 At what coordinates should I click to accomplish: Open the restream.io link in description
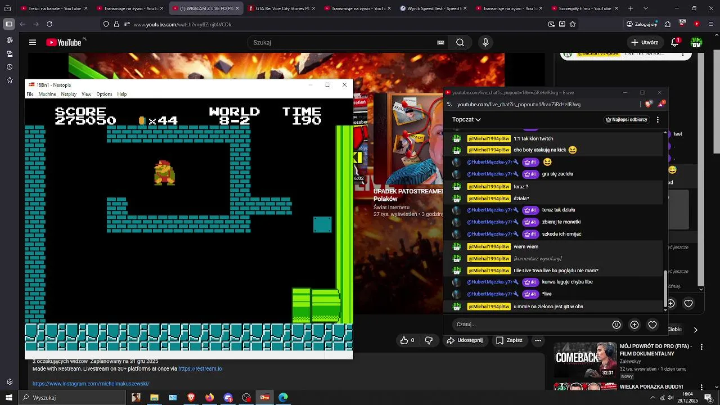pyautogui.click(x=200, y=369)
